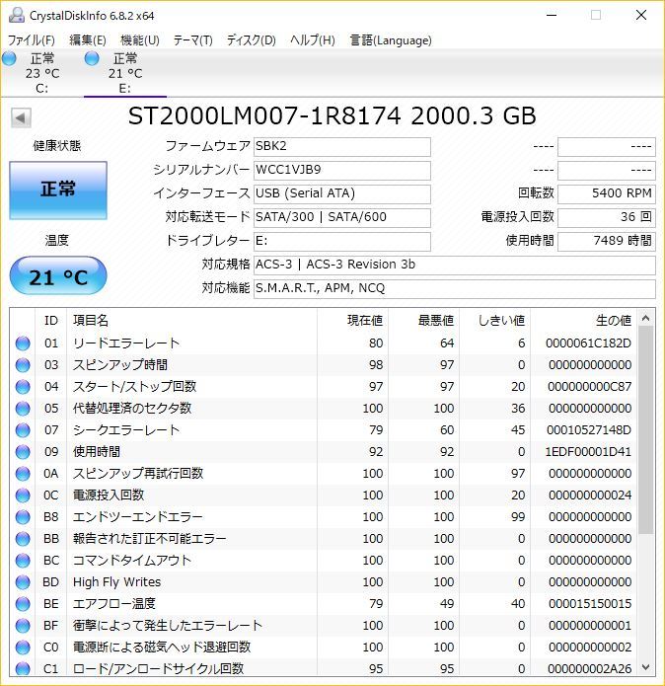665x686 pixels.
Task: Click the ファームウェア field SBK2
Action: 342,146
